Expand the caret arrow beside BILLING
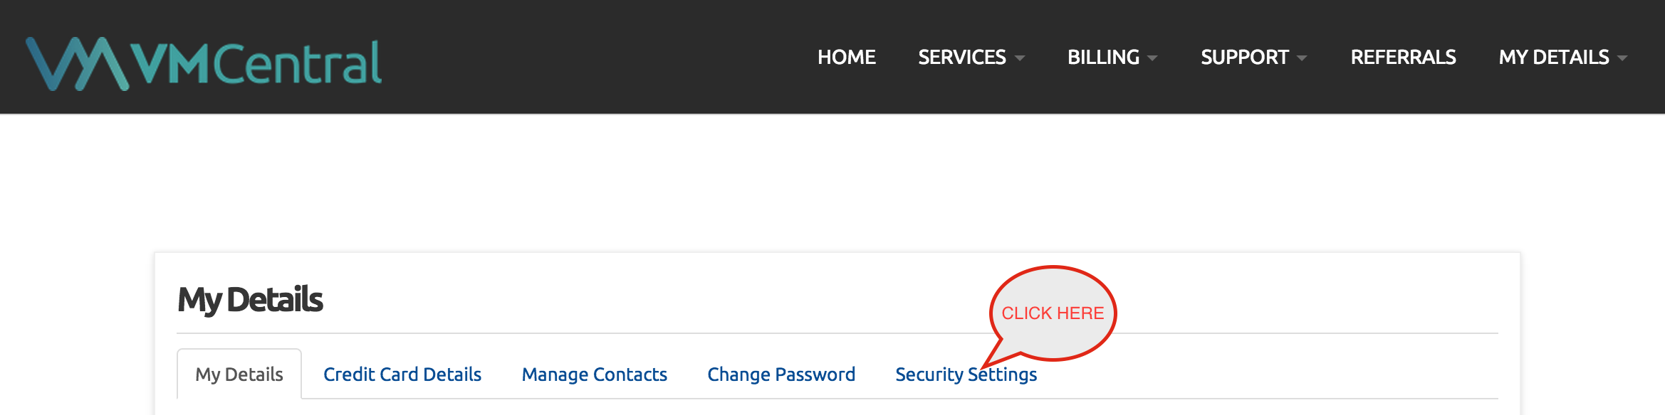 click(x=1153, y=58)
